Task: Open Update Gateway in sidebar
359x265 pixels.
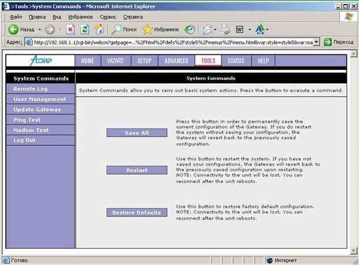Action: [40, 109]
